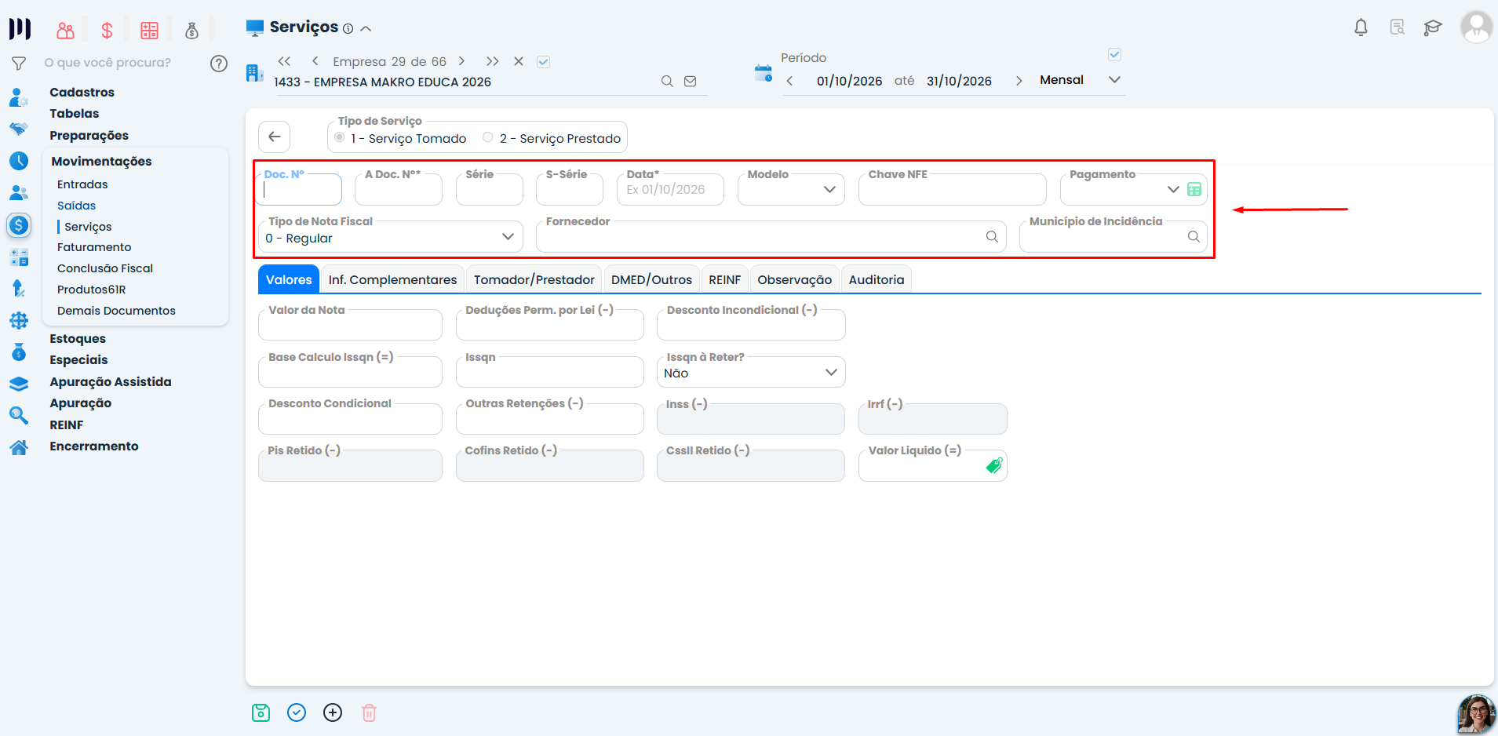The height and width of the screenshot is (736, 1498).
Task: Open the Issqn à Reter dropdown
Action: pyautogui.click(x=751, y=372)
